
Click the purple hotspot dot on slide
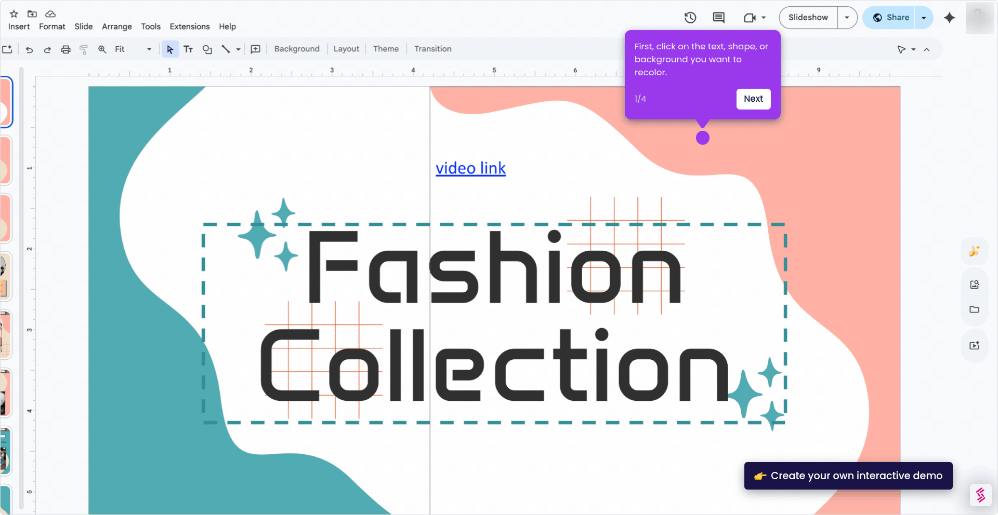[703, 138]
